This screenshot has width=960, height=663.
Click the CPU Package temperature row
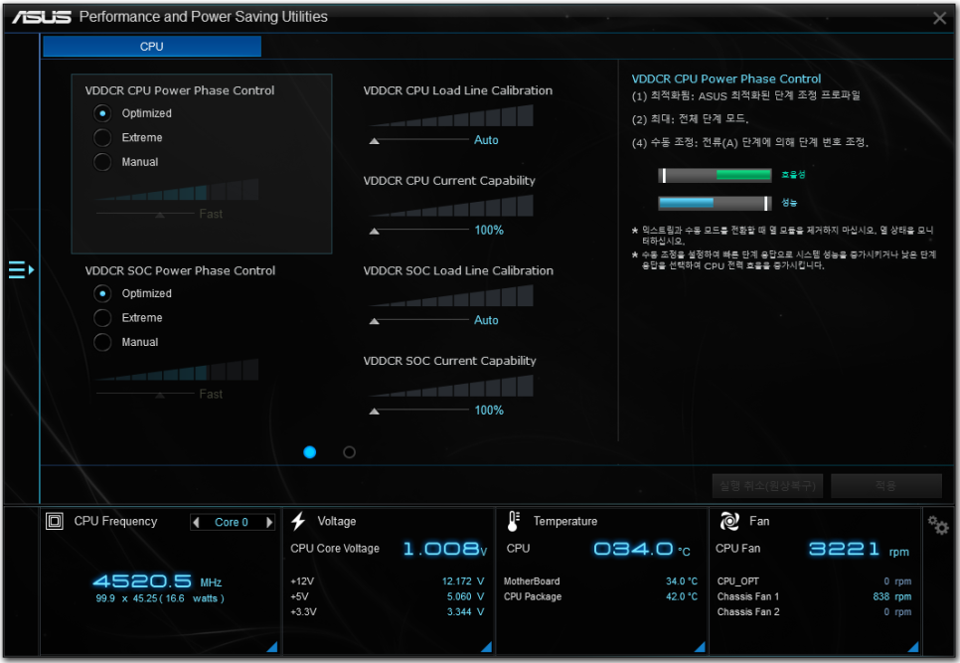click(x=600, y=596)
